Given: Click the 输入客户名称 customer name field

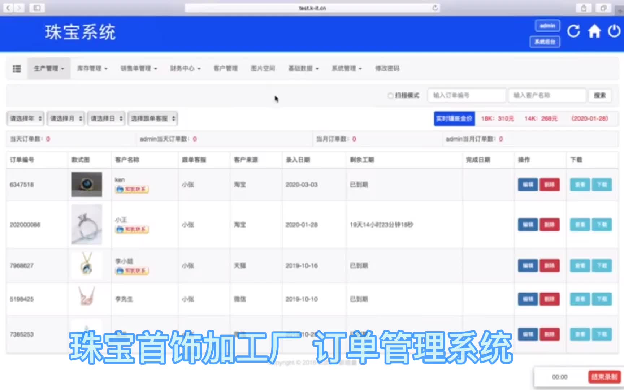Looking at the screenshot, I should 547,96.
